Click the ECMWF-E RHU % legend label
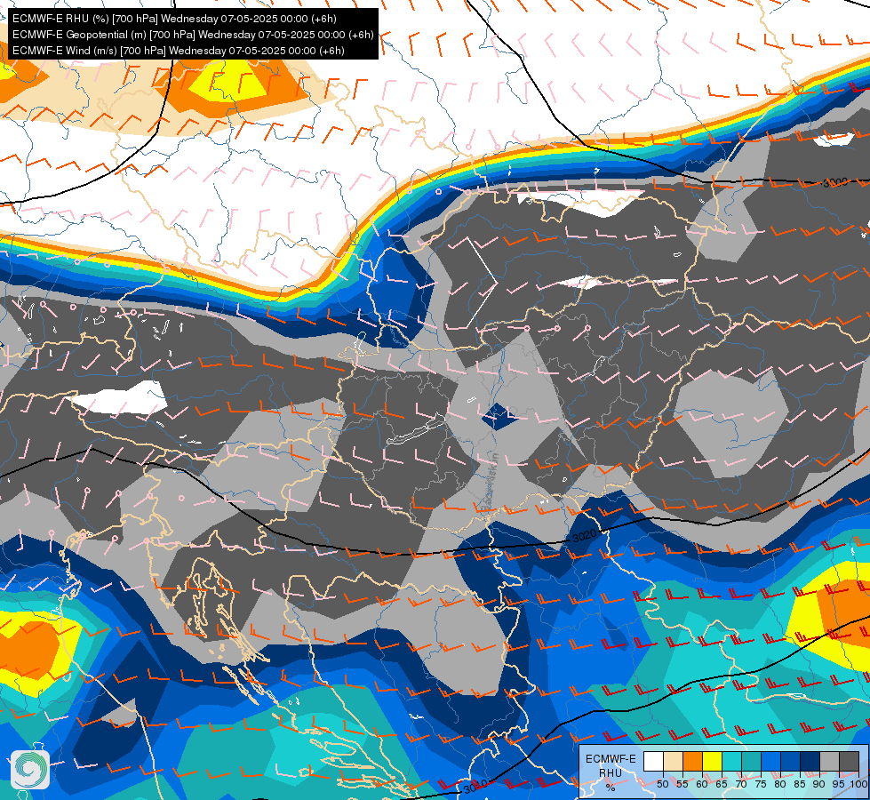Image resolution: width=870 pixels, height=800 pixels. click(x=611, y=772)
